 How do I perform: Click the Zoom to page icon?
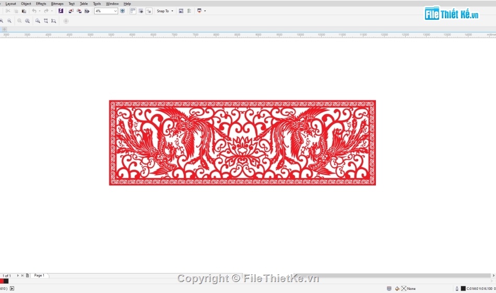tap(38, 21)
